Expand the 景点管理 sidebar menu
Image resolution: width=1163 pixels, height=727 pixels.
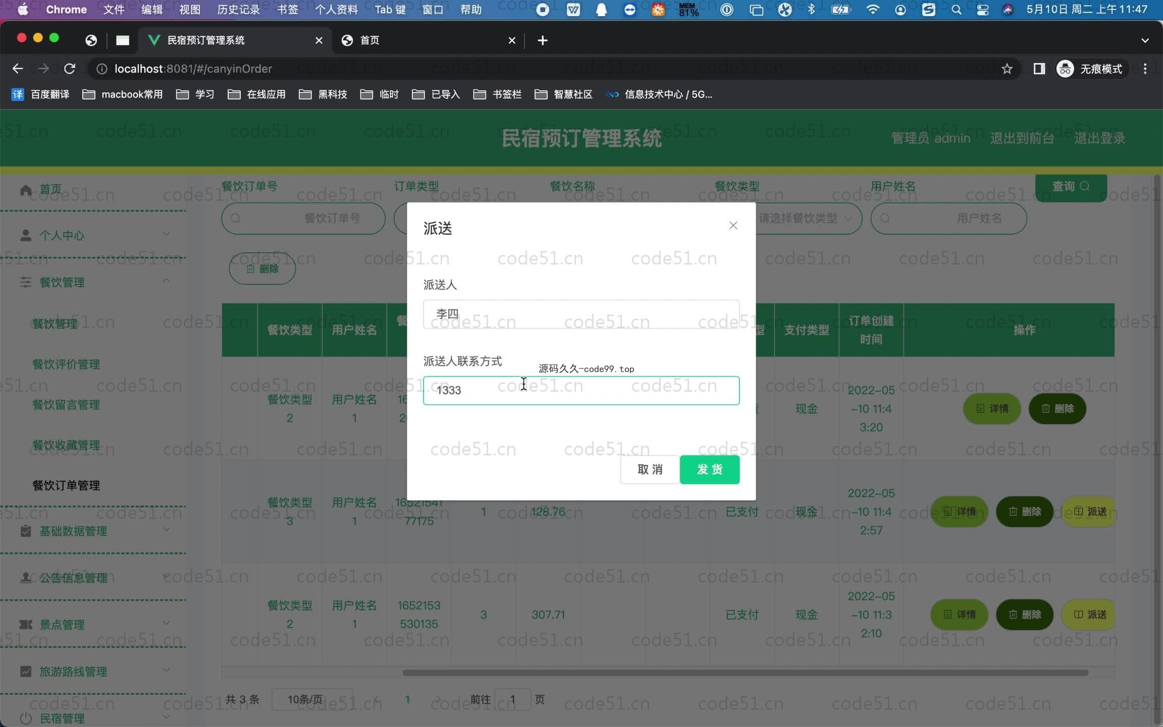[x=93, y=625]
